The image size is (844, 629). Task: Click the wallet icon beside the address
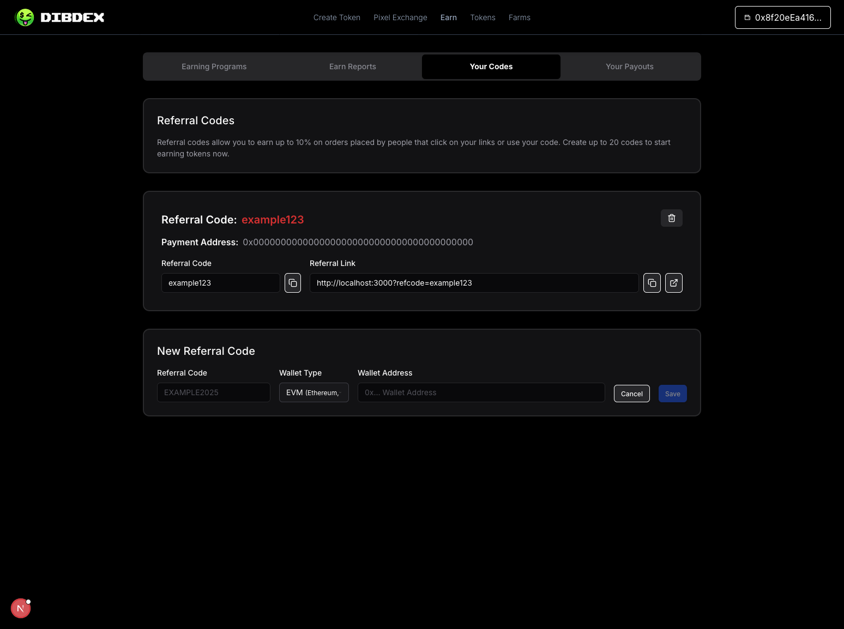[746, 17]
